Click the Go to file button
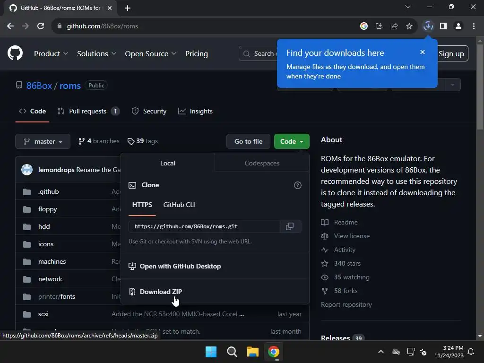 coord(248,141)
